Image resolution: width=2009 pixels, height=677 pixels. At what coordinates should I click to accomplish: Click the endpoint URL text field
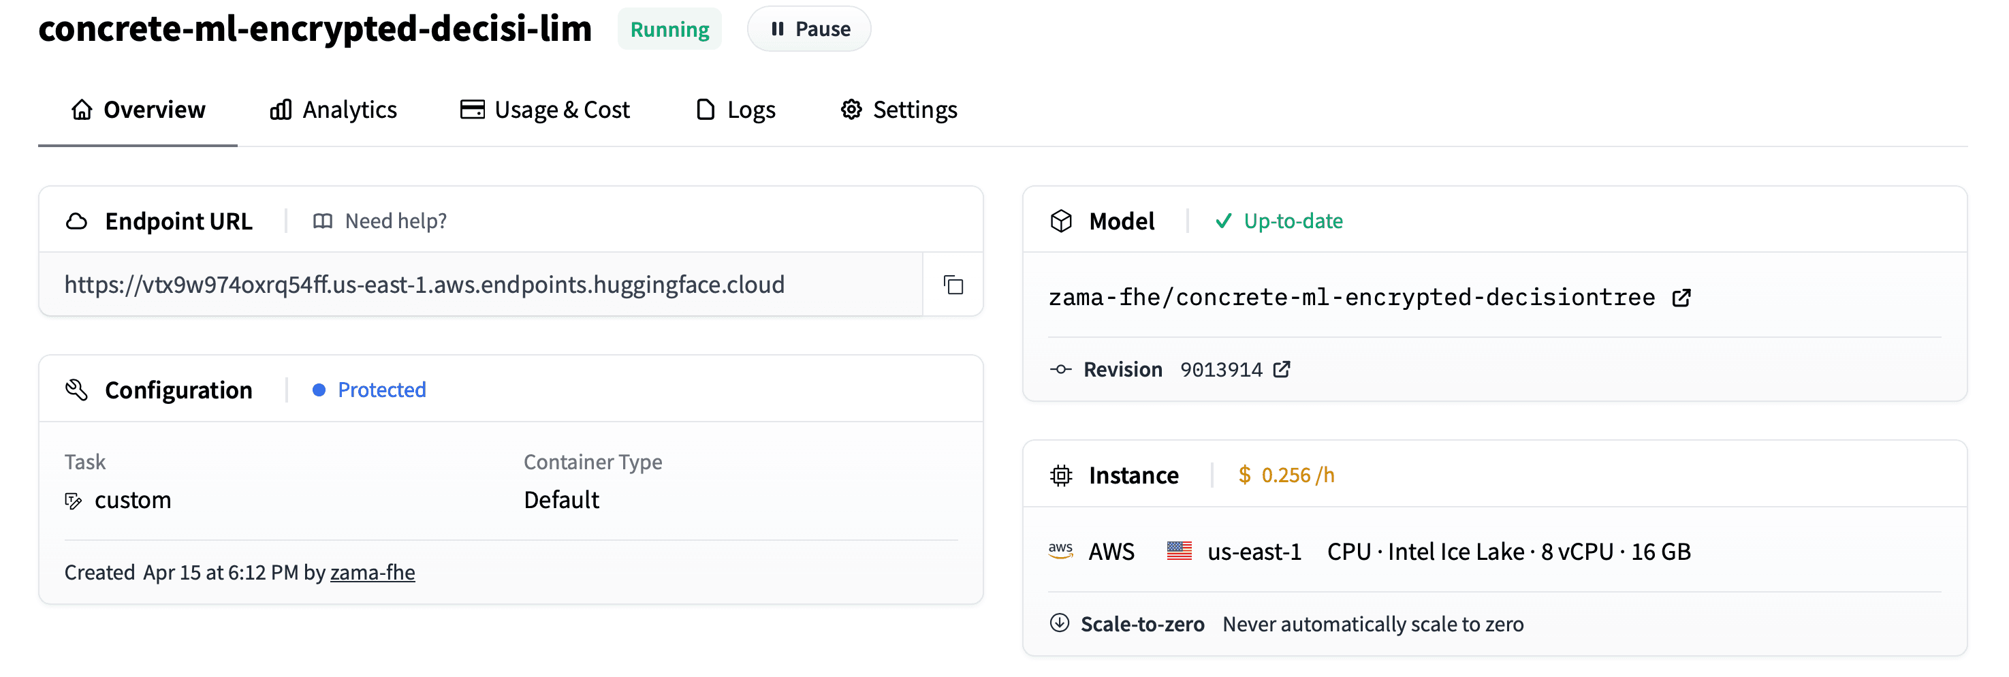pos(480,285)
